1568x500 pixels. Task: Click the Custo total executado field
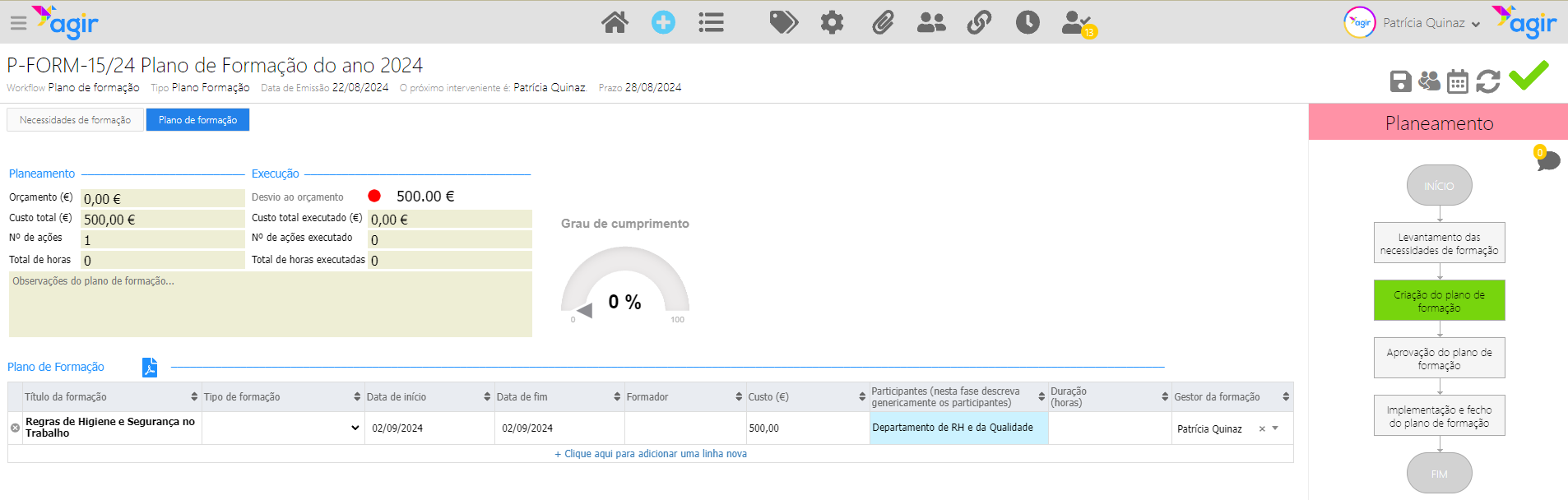click(450, 219)
